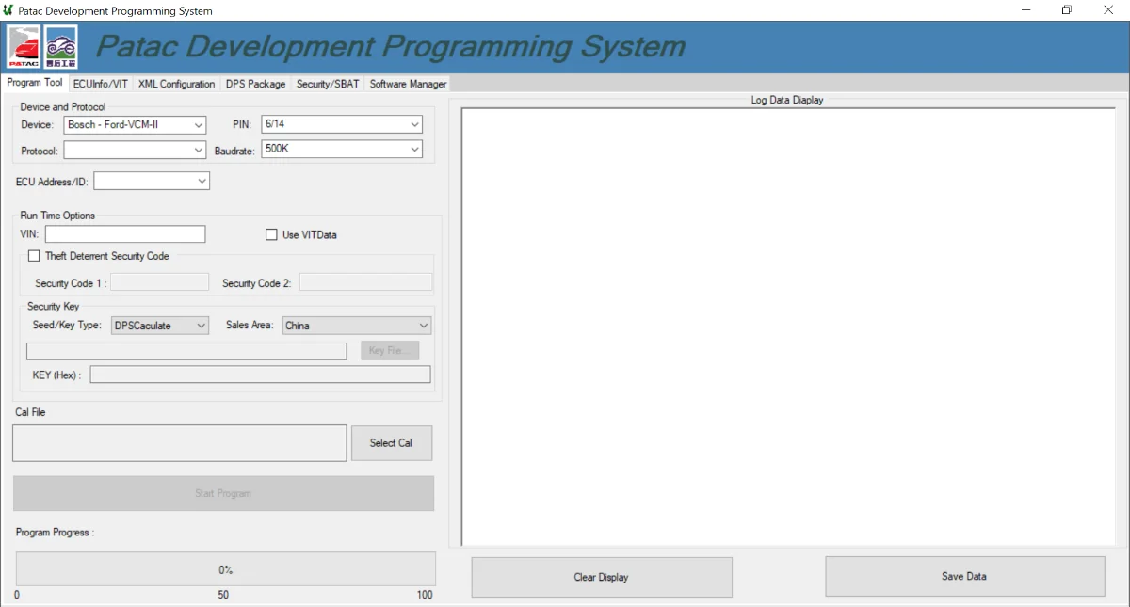The height and width of the screenshot is (607, 1130).
Task: Go to the Security/SBAT tab
Action: 327,84
